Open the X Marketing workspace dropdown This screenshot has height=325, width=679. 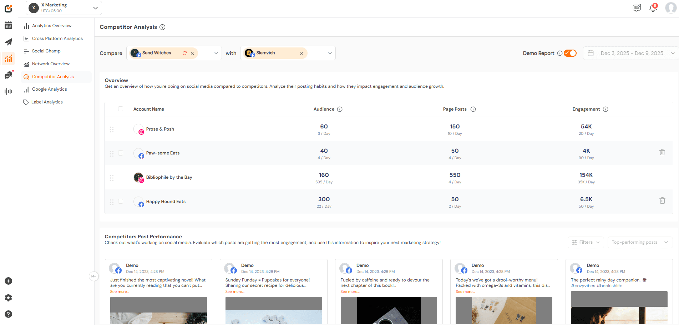[95, 7]
